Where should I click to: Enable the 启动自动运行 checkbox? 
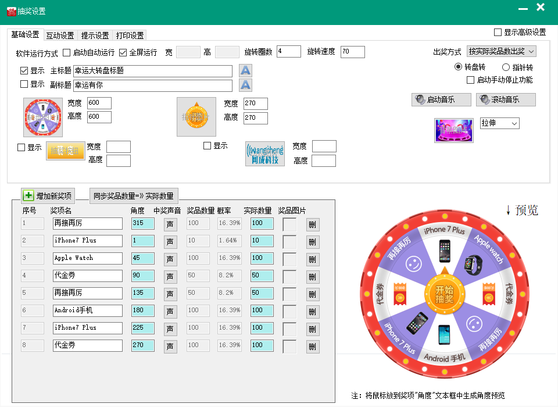tap(66, 52)
